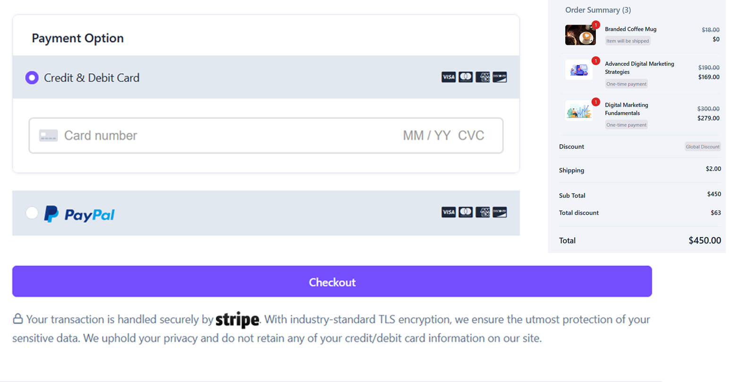The width and height of the screenshot is (730, 382).
Task: Click the Global Discount badge
Action: pyautogui.click(x=702, y=147)
